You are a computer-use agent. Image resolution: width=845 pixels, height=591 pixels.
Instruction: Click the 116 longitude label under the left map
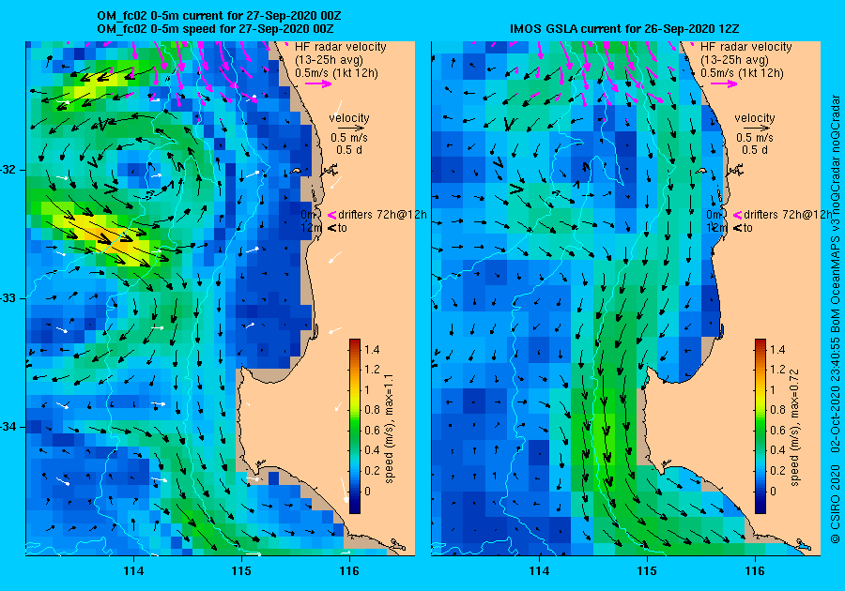pos(349,571)
